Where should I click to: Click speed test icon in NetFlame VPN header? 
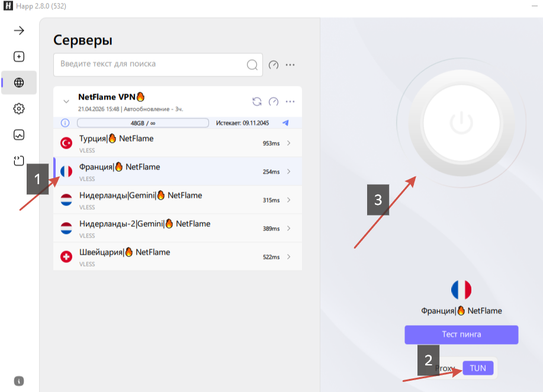pyautogui.click(x=274, y=101)
